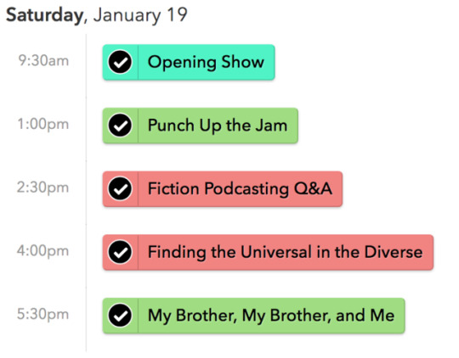
Task: Click the January 19 date text
Action: click(x=140, y=14)
